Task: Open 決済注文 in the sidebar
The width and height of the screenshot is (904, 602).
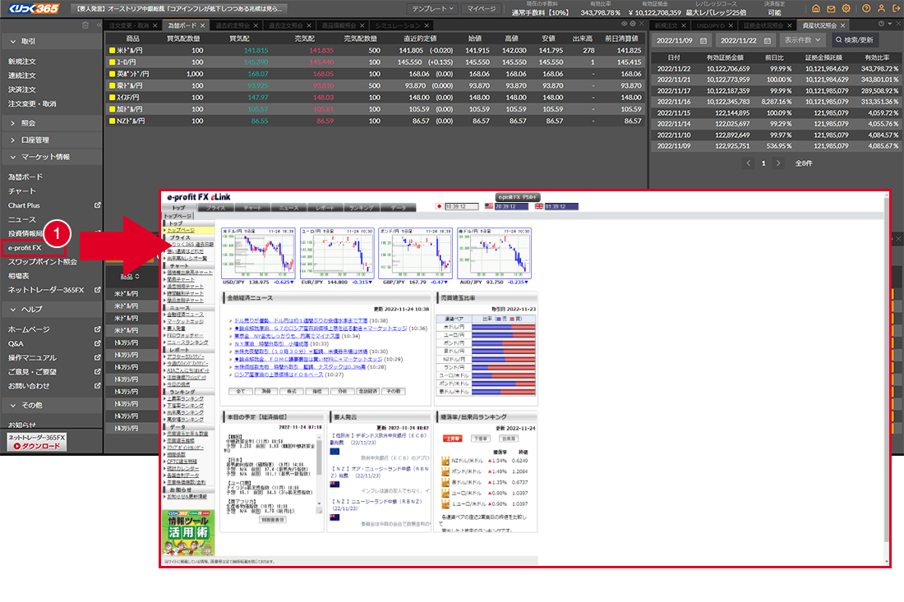Action: tap(22, 90)
